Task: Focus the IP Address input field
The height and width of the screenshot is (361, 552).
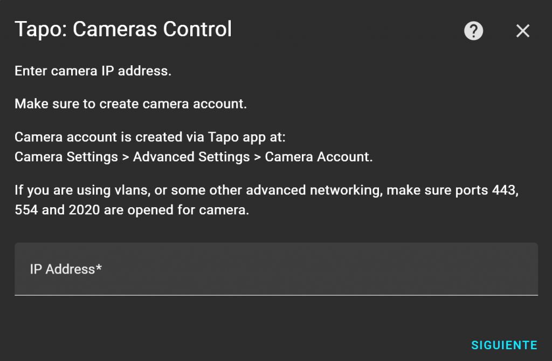Action: [x=276, y=269]
